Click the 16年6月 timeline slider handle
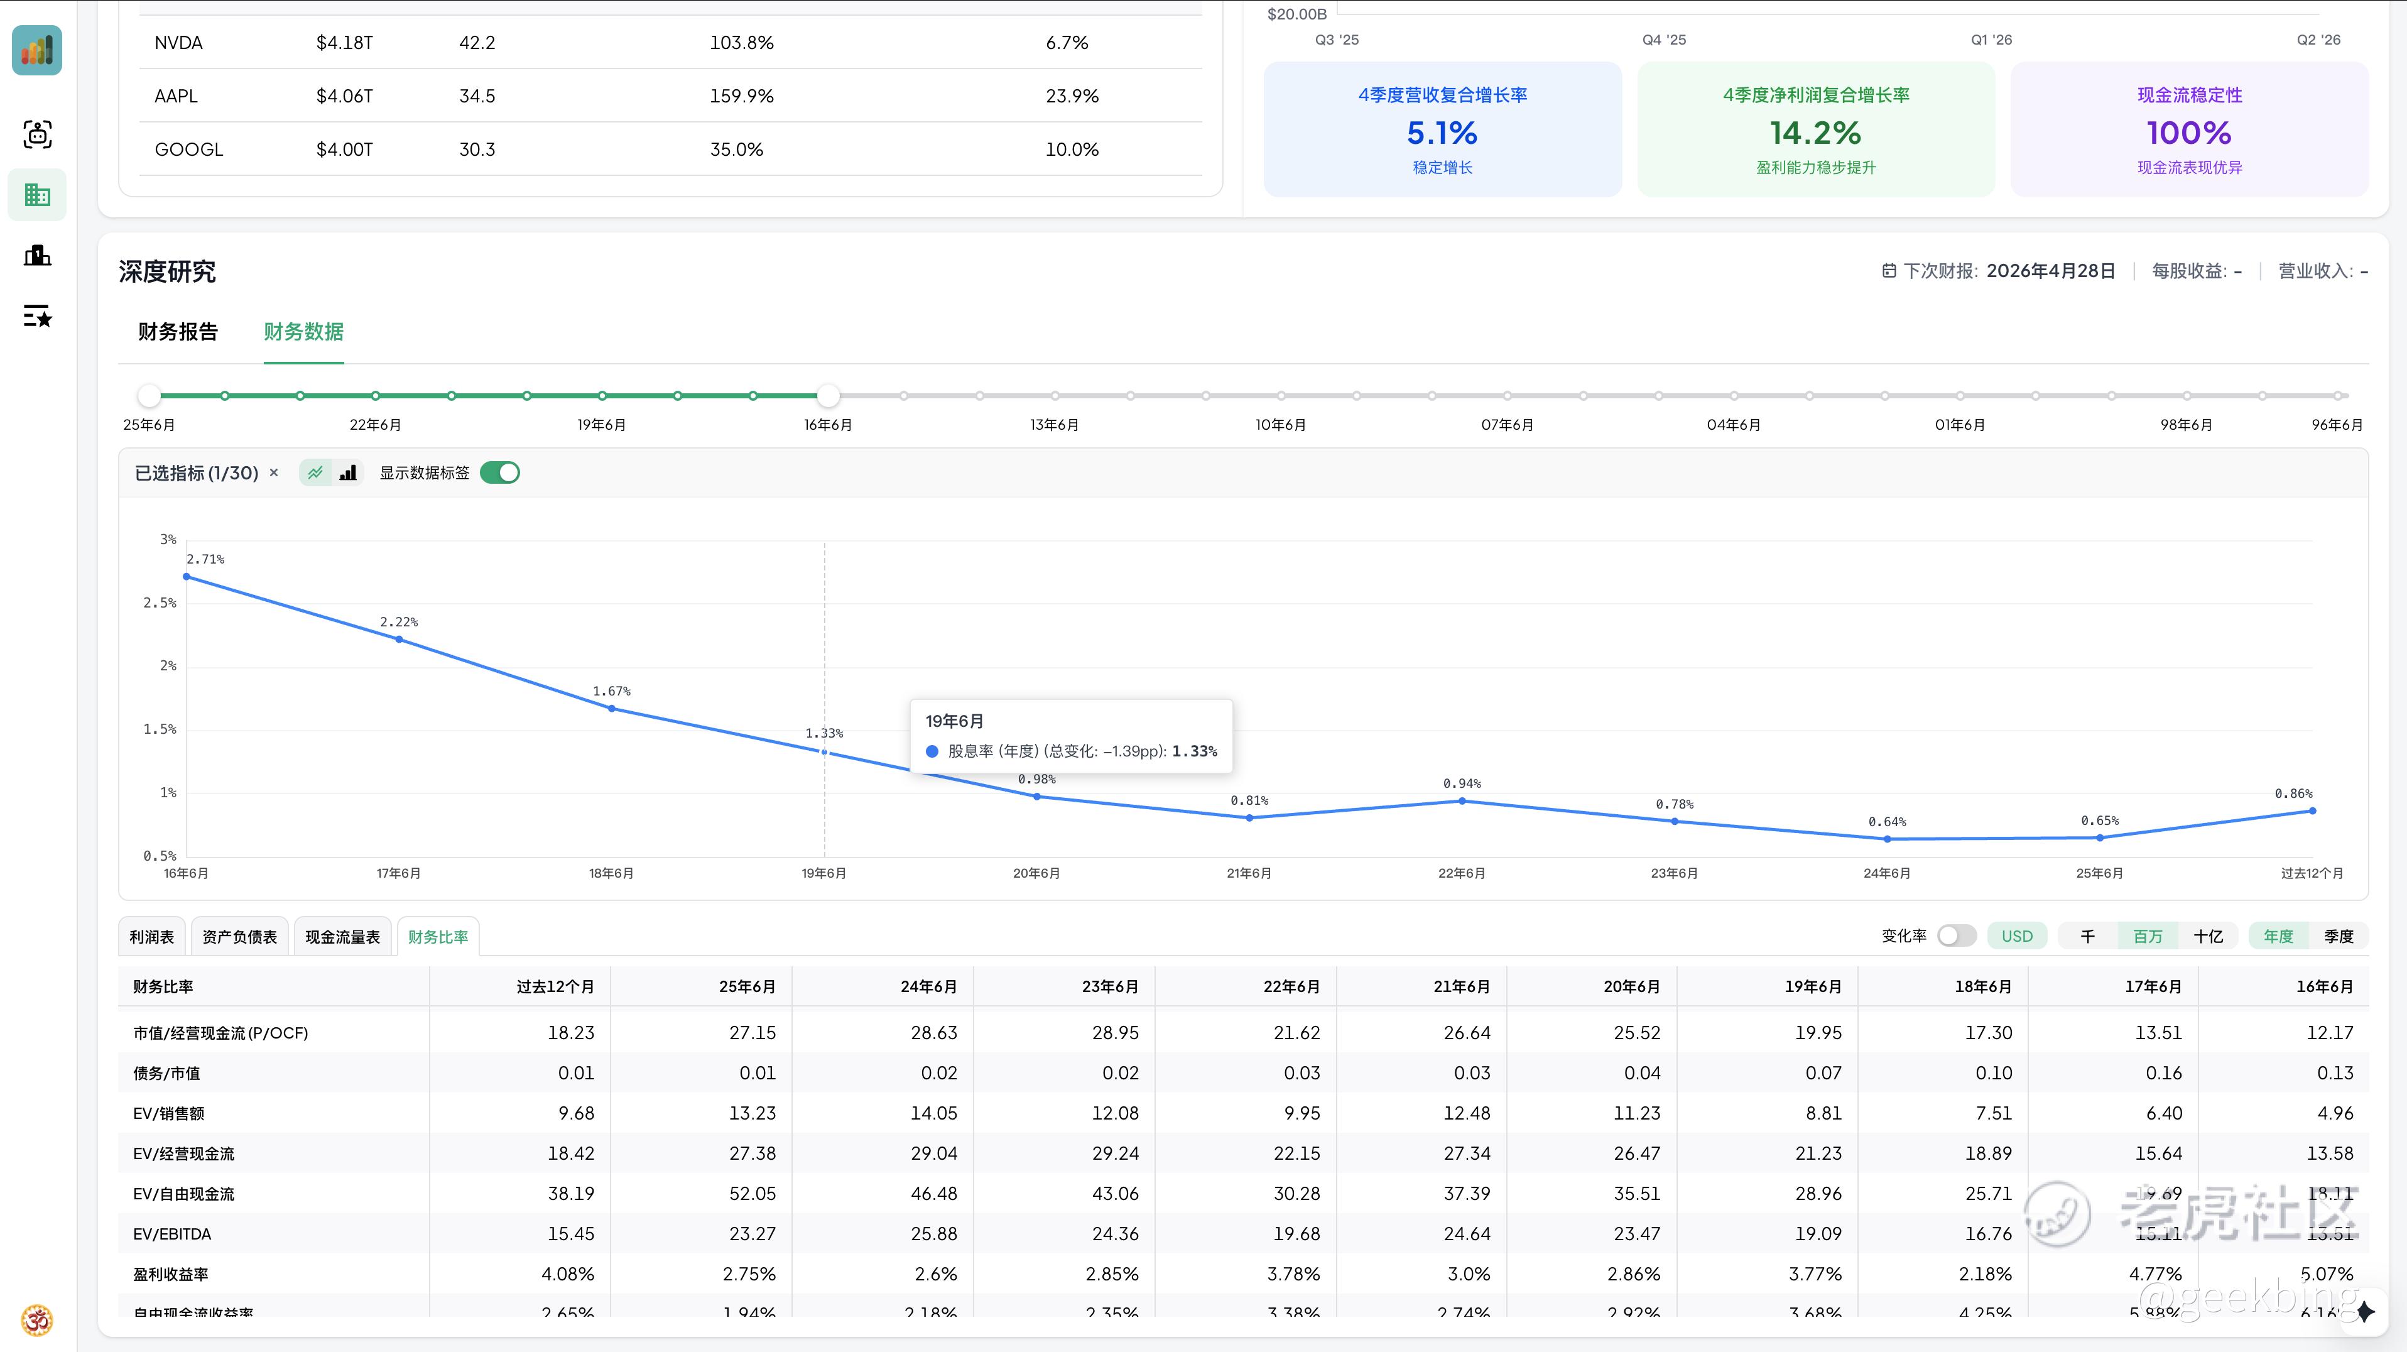 [x=828, y=396]
